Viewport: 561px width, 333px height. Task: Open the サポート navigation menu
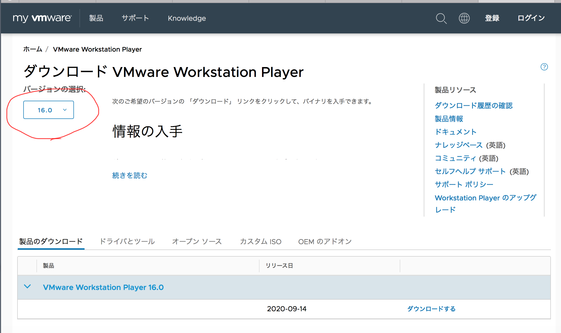coord(135,18)
